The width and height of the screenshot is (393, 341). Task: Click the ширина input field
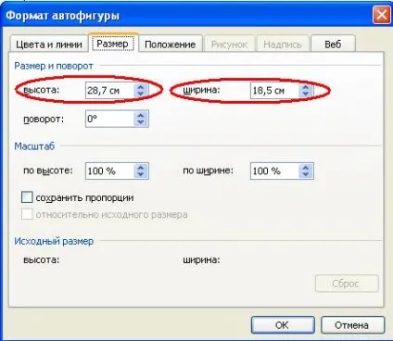click(x=275, y=90)
